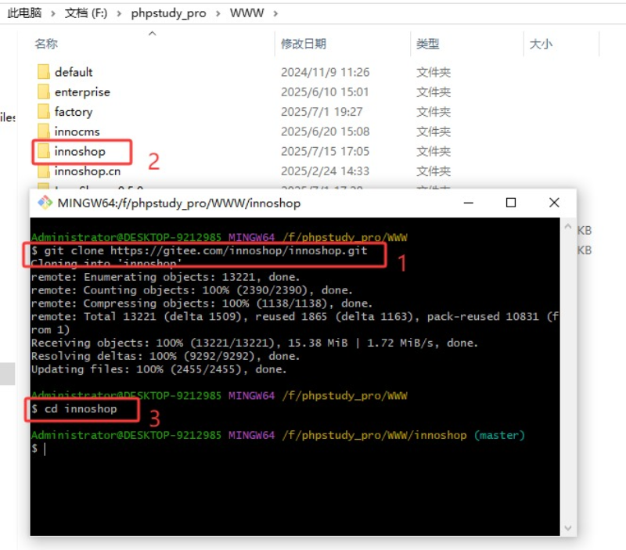Screen dimensions: 626x550
Task: Click the (master) branch label in prompt
Action: pos(499,435)
